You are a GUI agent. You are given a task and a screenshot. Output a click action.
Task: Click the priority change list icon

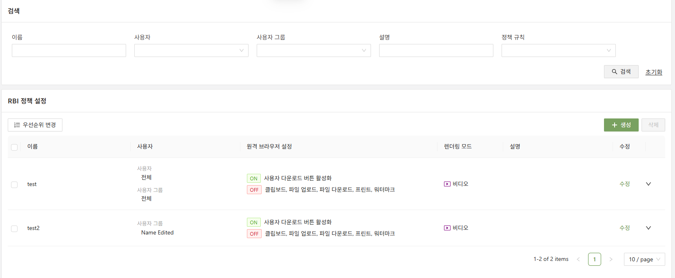17,125
